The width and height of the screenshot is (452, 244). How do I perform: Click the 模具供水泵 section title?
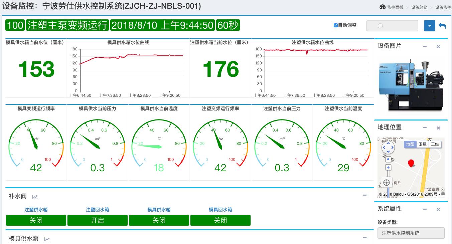[x=24, y=239]
